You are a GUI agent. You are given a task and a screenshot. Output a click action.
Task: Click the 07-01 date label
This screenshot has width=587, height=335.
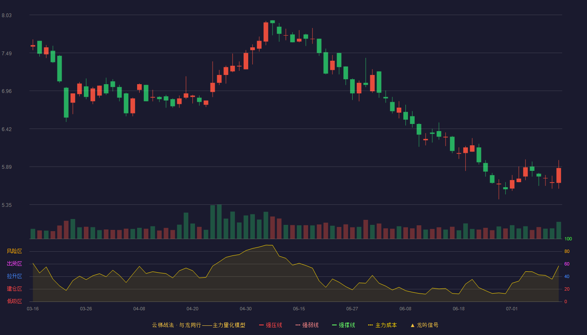click(x=512, y=309)
